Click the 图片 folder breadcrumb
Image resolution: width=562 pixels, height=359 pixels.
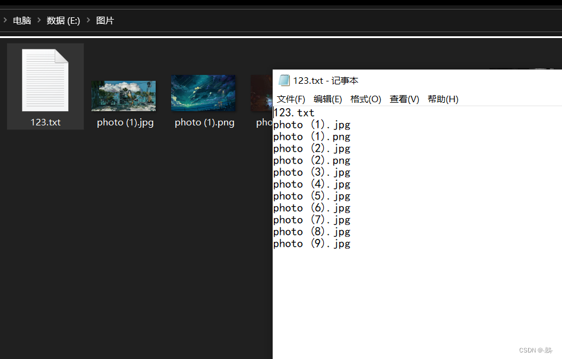pyautogui.click(x=105, y=20)
